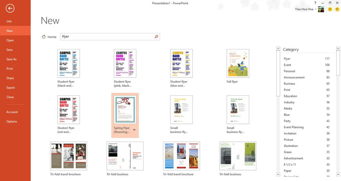Filter by Personal category
The height and width of the screenshot is (181, 341).
coord(307,71)
